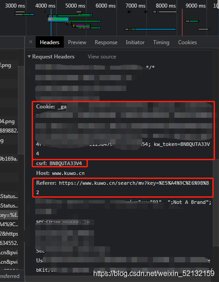Select the 889882 request entry
The image size is (219, 282).
[9, 131]
